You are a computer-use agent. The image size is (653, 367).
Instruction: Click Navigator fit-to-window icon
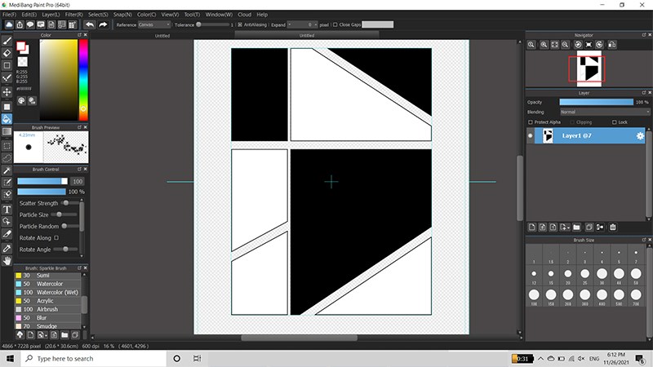coord(555,45)
